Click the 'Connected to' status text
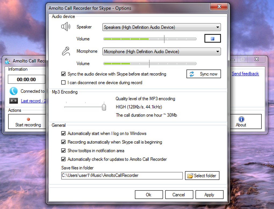This screenshot has height=209, width=274. [33, 91]
